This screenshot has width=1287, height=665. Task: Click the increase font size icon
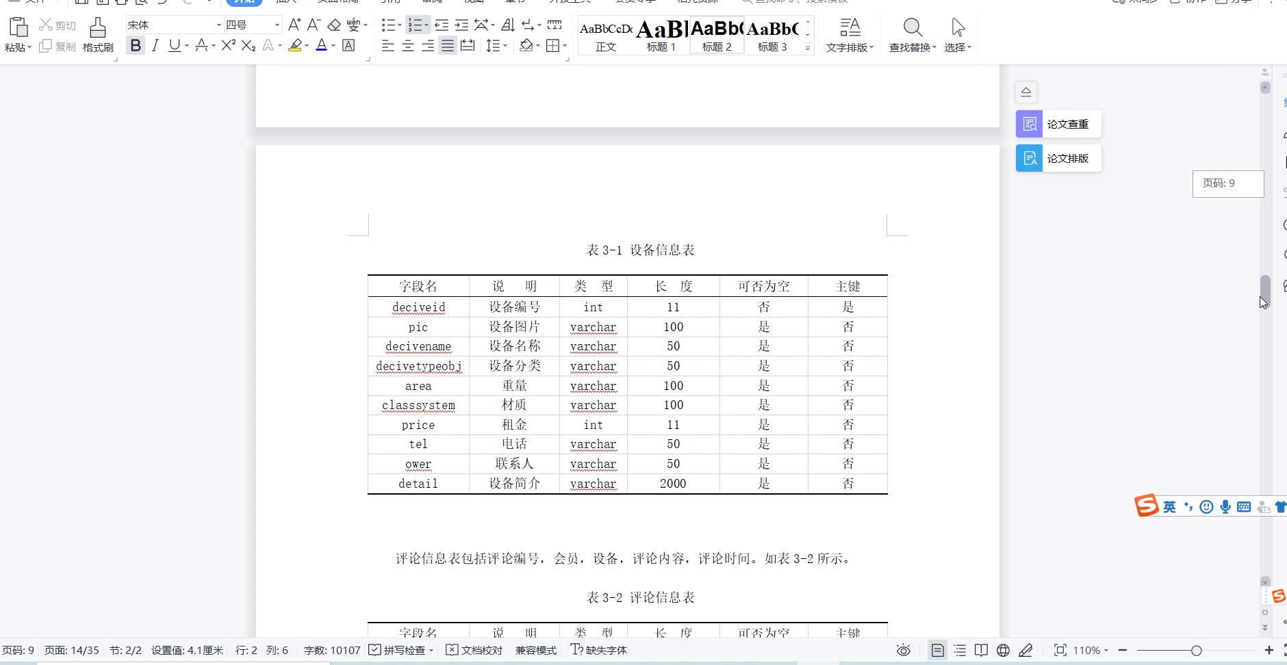[294, 25]
